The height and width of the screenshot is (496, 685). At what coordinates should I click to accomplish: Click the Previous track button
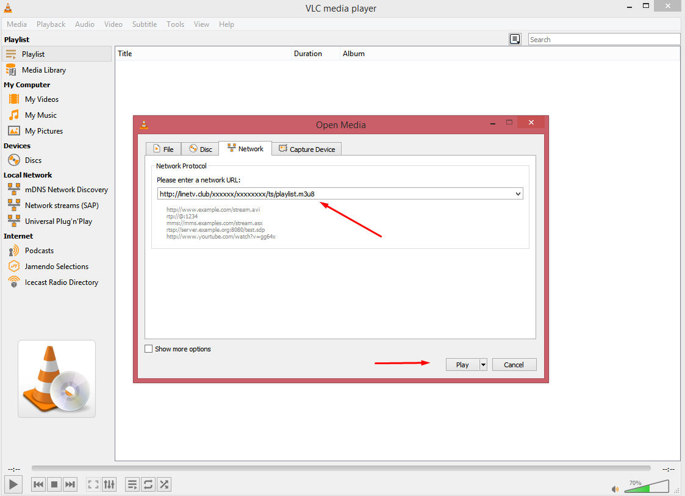pyautogui.click(x=38, y=484)
